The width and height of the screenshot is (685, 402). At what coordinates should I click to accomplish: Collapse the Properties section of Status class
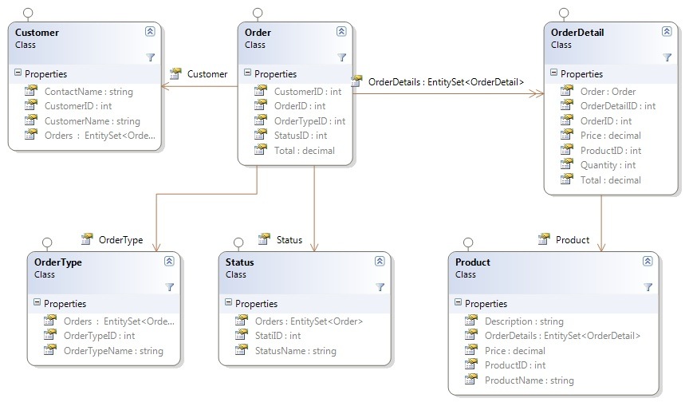[229, 302]
